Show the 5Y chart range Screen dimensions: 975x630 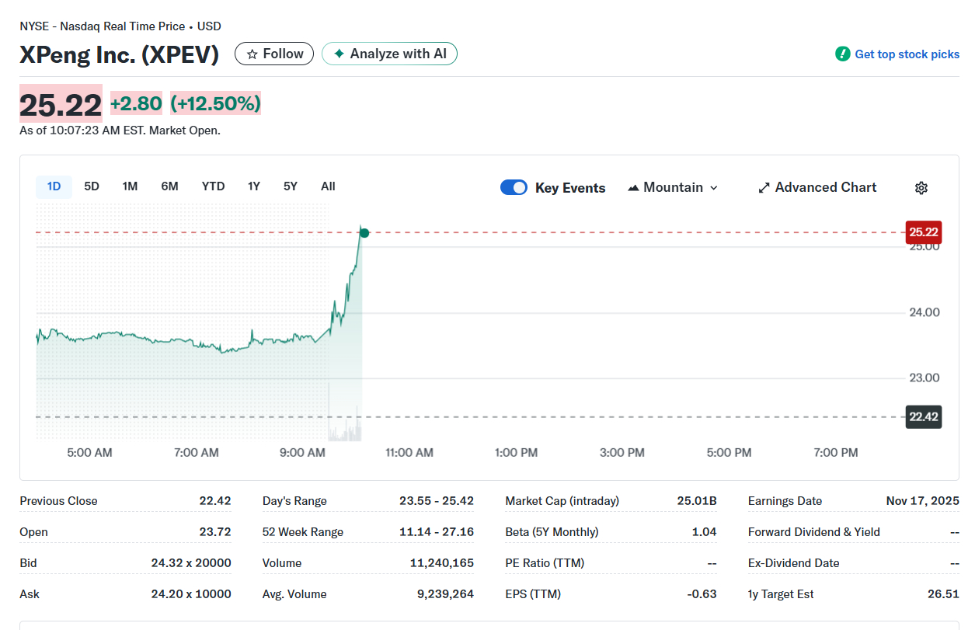291,186
